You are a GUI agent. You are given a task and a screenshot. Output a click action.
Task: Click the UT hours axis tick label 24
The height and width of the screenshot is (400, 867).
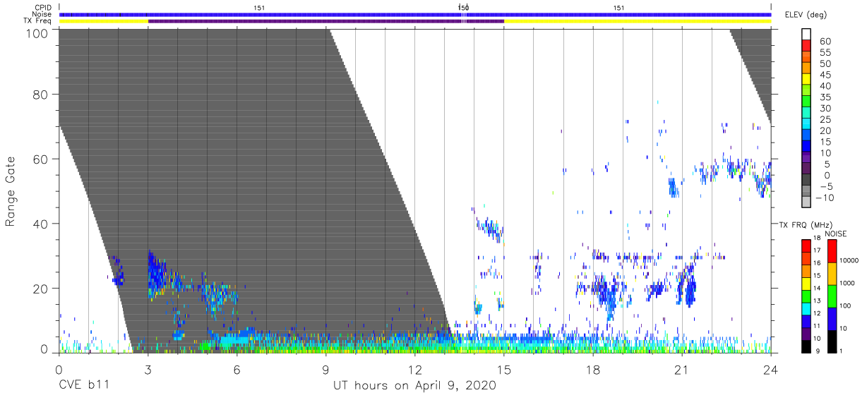(x=771, y=369)
